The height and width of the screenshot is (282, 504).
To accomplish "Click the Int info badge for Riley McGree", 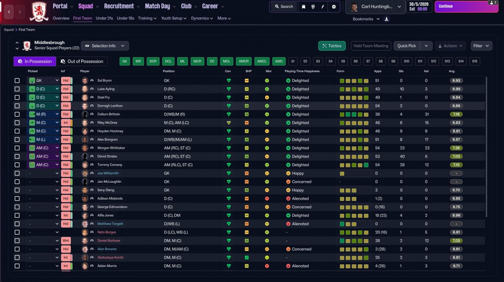I will click(66, 123).
